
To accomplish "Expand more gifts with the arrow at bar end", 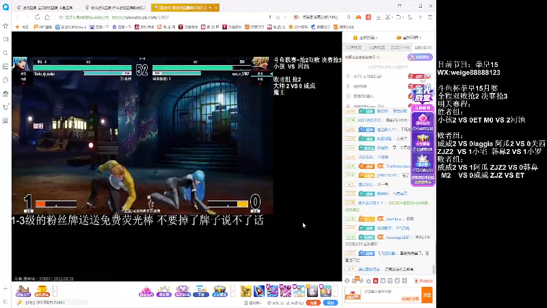I will 336,291.
